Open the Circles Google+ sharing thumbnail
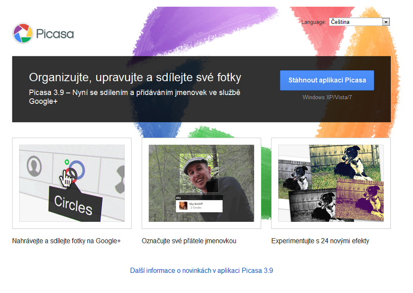Image resolution: width=413 pixels, height=293 pixels. click(x=72, y=183)
